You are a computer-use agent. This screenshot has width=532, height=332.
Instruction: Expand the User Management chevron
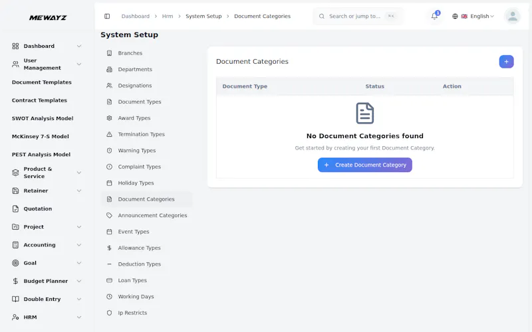point(78,64)
